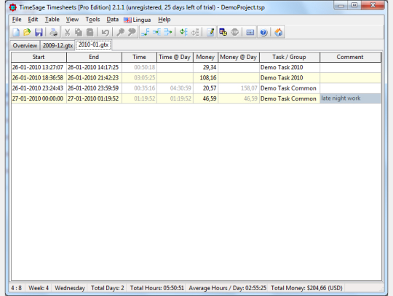Click Total Hours: 05:50:51 in the status bar
The height and width of the screenshot is (296, 393).
pyautogui.click(x=157, y=288)
